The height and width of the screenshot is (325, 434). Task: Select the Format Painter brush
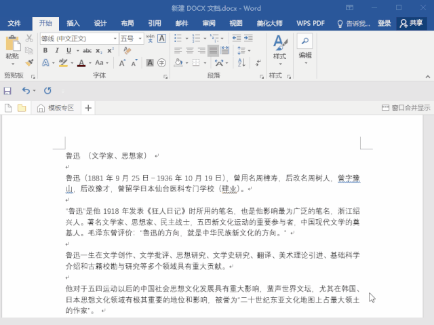click(29, 62)
